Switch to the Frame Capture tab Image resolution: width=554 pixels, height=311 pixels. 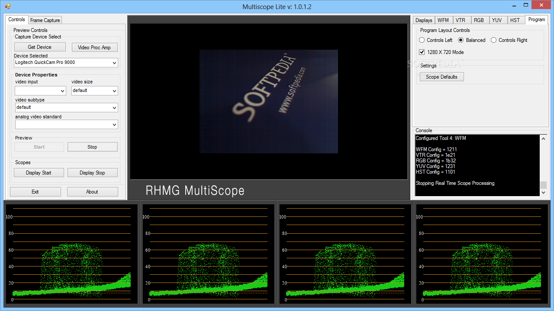[x=45, y=20]
